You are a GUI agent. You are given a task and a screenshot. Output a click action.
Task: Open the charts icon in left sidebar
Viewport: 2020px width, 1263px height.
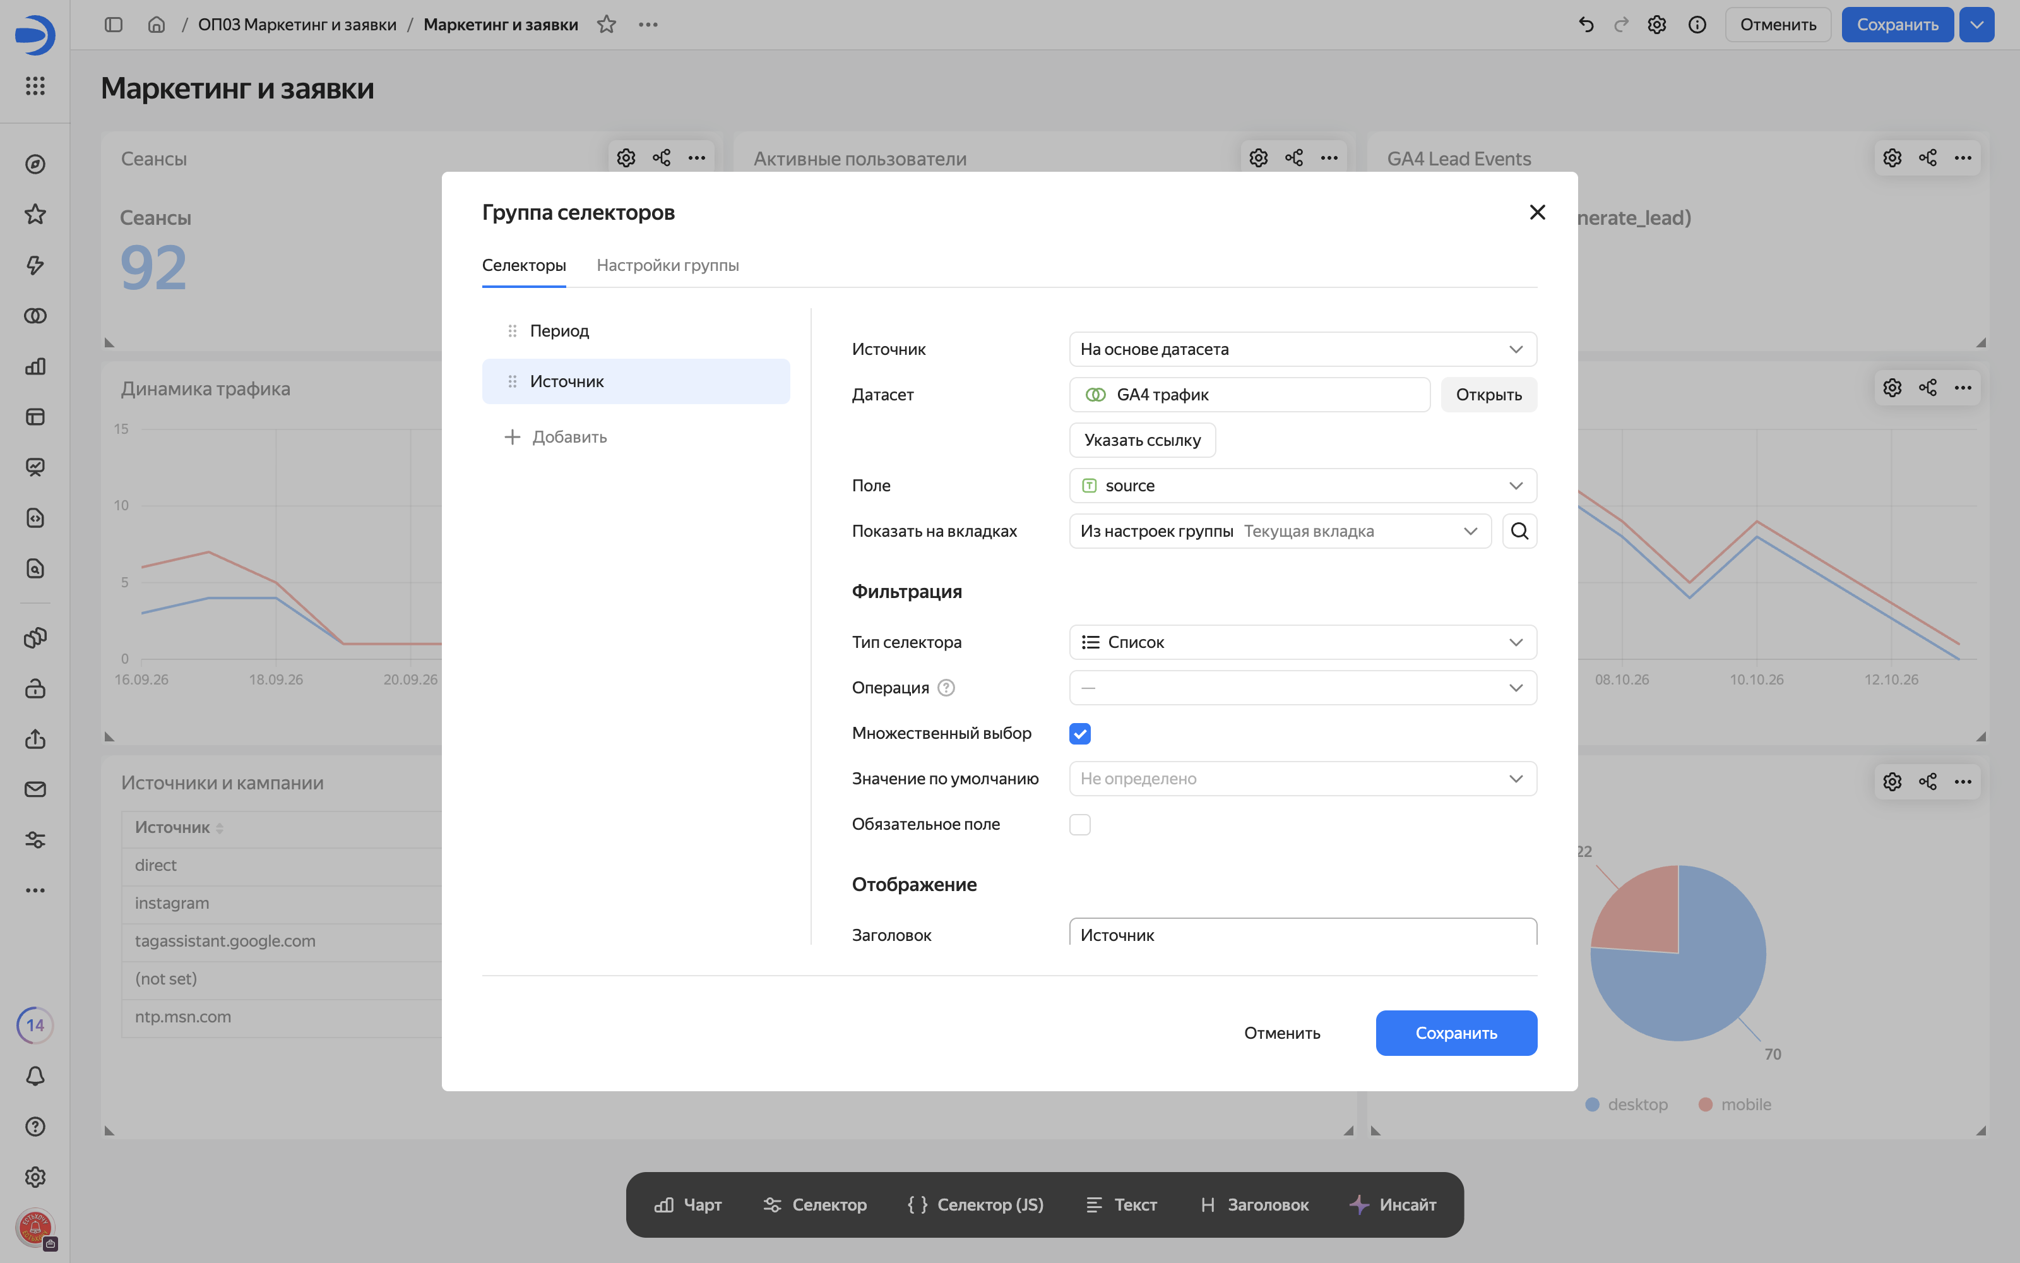pyautogui.click(x=35, y=366)
